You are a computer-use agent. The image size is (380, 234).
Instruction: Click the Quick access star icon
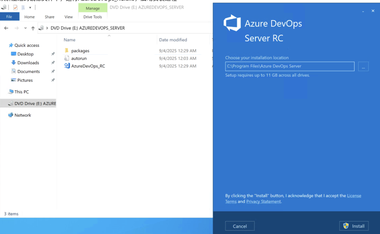tap(11, 45)
